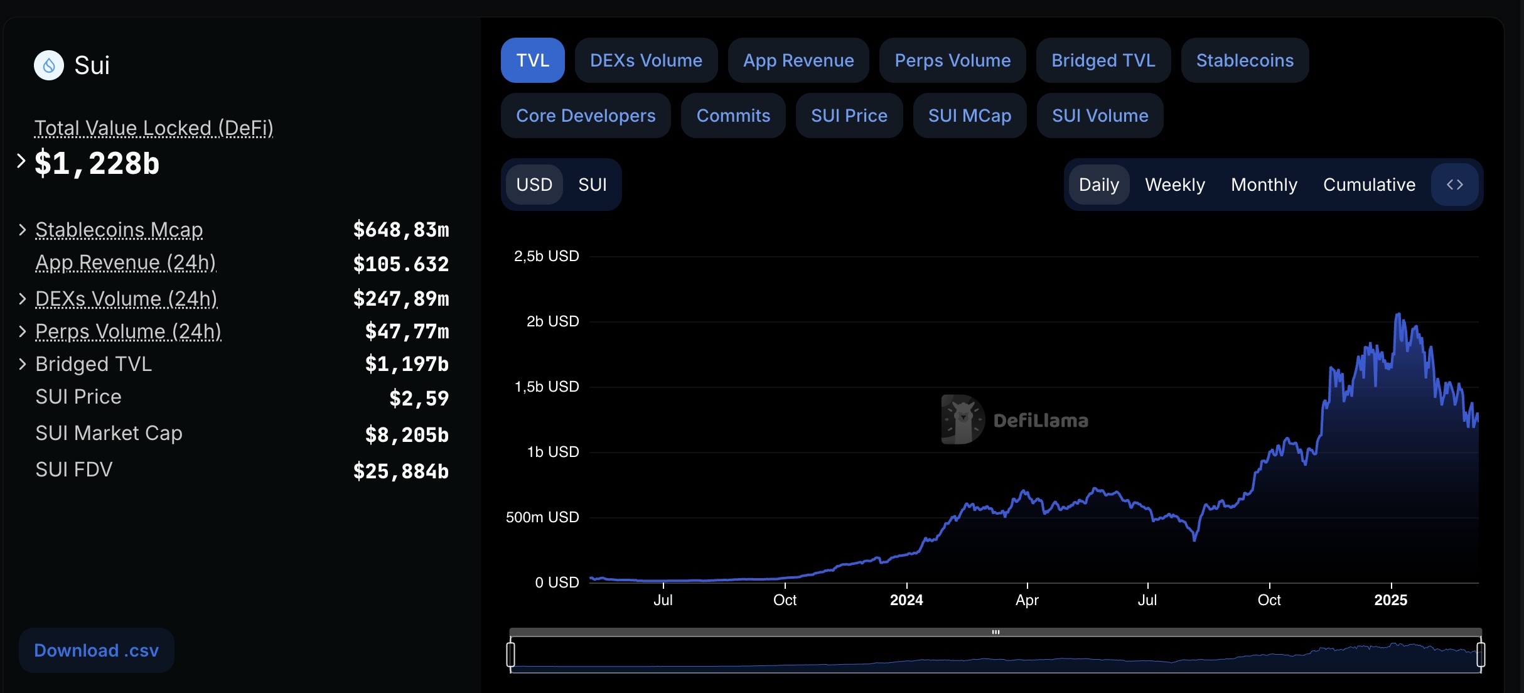Click the $247,89m DEXs volume value
Image resolution: width=1524 pixels, height=693 pixels.
point(401,299)
